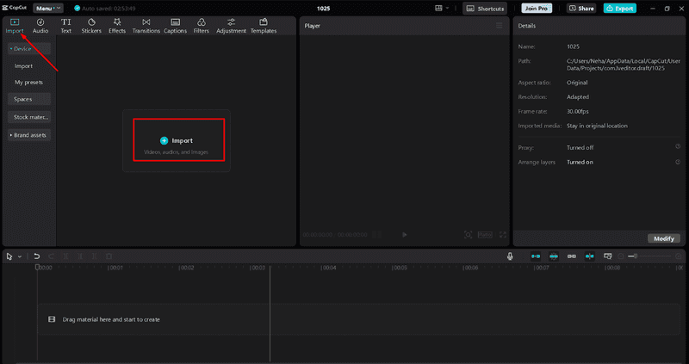
Task: Open the select tool dropdown arrow
Action: coord(20,256)
